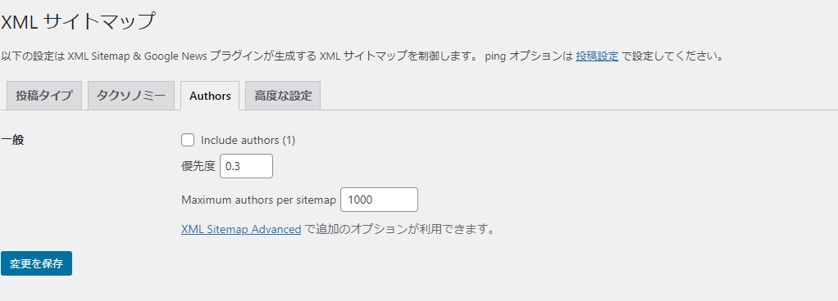Open the XML Sitemap Advanced link

tap(241, 229)
